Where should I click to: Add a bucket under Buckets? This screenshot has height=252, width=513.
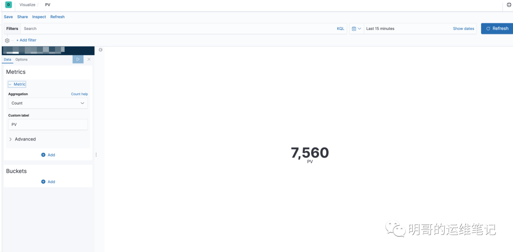click(48, 182)
